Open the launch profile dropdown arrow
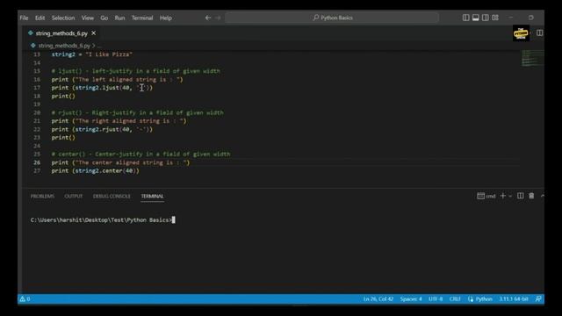The width and height of the screenshot is (562, 316). (x=510, y=197)
